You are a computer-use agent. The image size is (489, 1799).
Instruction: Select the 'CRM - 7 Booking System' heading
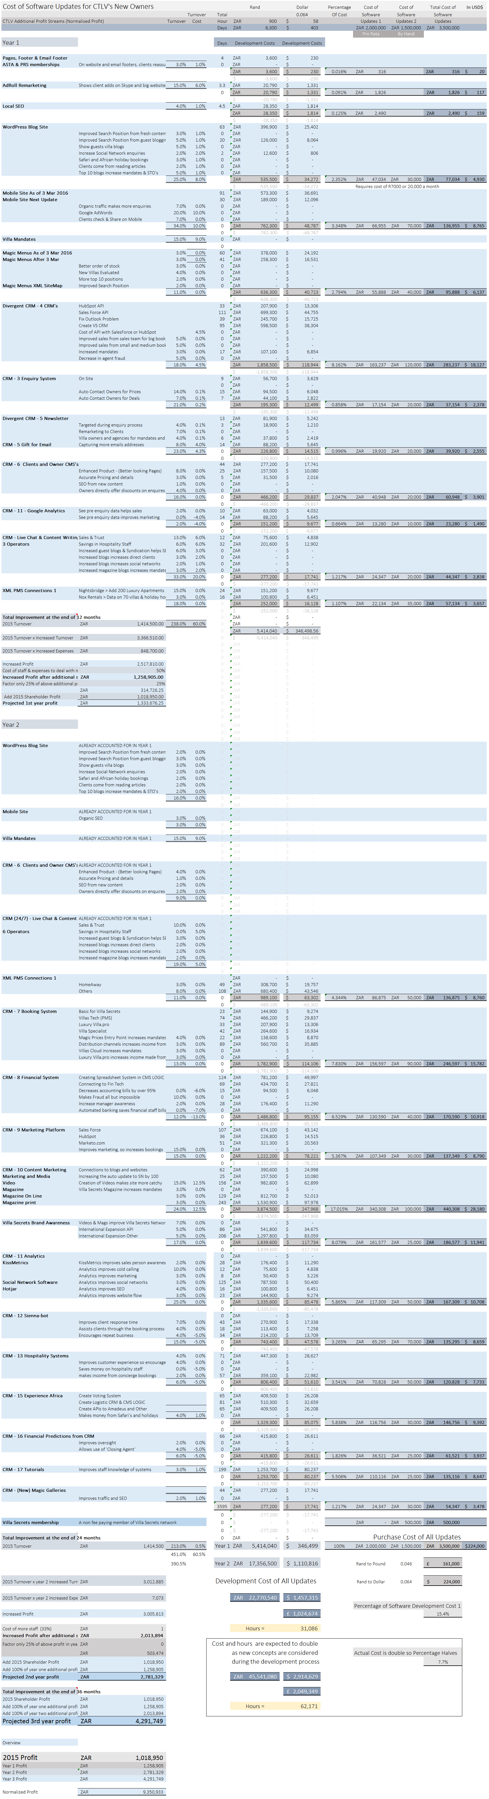pos(29,1011)
